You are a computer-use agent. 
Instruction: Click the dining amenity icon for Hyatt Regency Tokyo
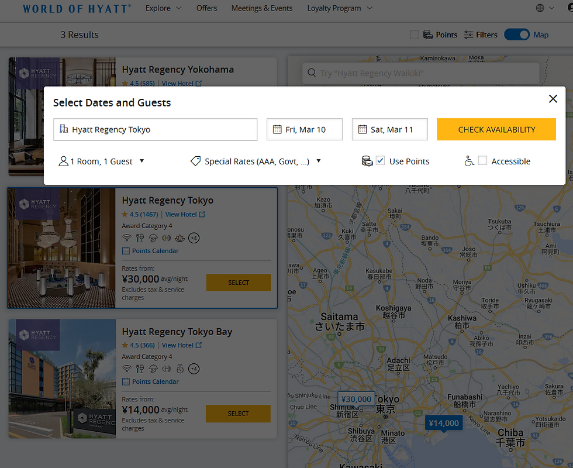point(140,238)
